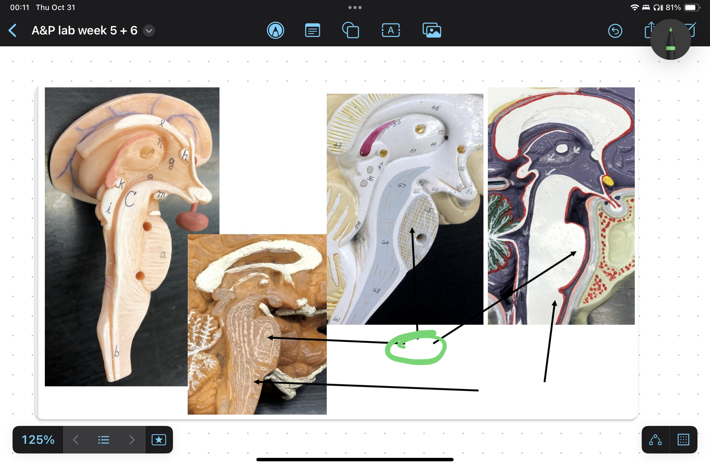Tap the three dots multitasking menu

pos(355,8)
